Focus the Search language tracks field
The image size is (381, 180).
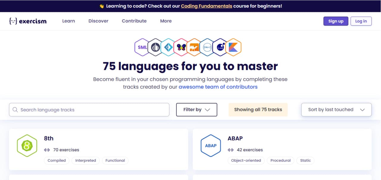(x=89, y=110)
